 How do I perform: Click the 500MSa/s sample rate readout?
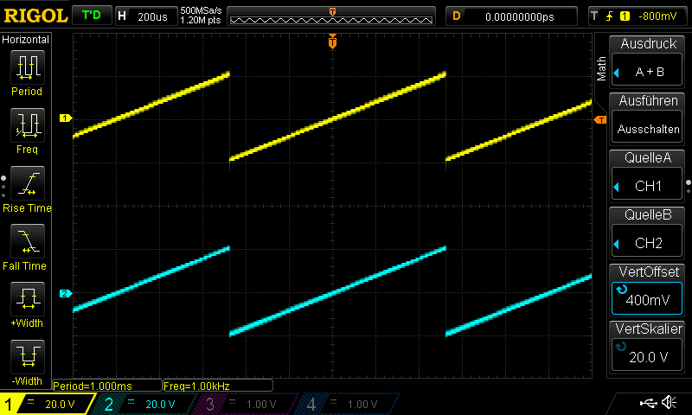tap(201, 10)
